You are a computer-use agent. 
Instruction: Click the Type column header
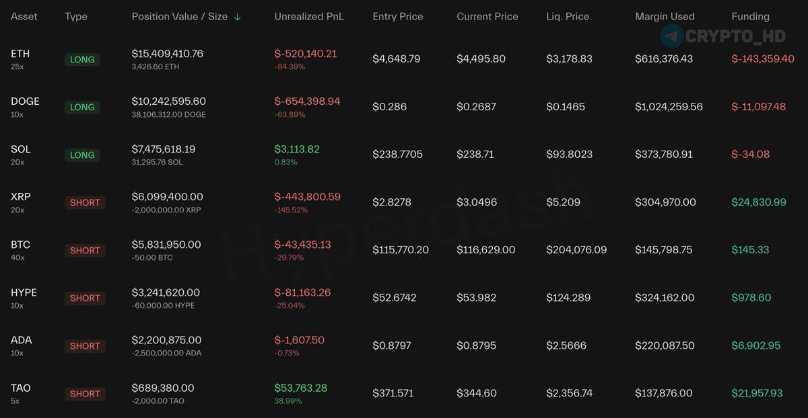point(76,16)
